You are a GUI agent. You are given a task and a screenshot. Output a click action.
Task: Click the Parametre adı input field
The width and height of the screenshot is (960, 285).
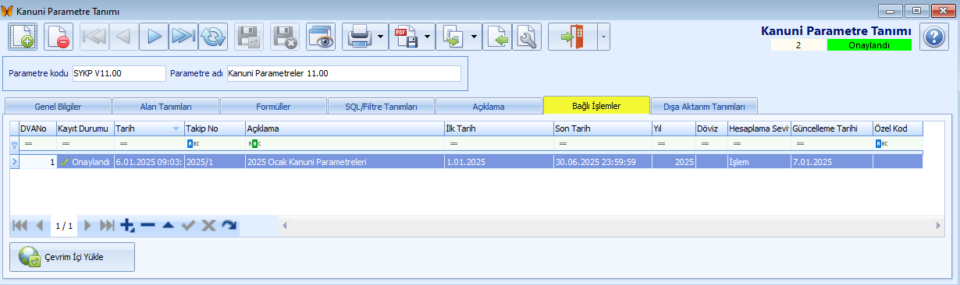[x=343, y=73]
